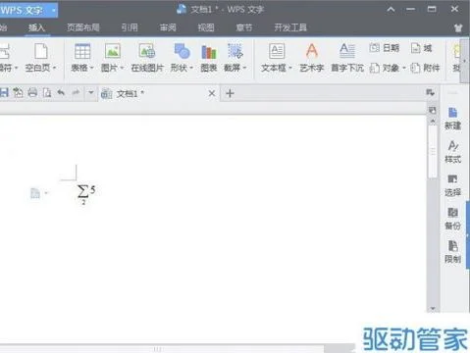Click the vertical scrollbar thumb
Screen dimensions: 470x353
click(433, 151)
